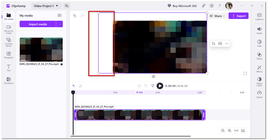Open the Speed panel
The width and height of the screenshot is (267, 140).
(259, 95)
